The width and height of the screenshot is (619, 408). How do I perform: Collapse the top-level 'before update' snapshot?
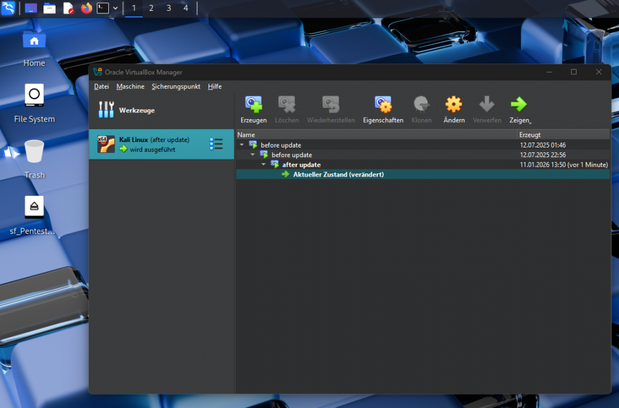point(242,145)
